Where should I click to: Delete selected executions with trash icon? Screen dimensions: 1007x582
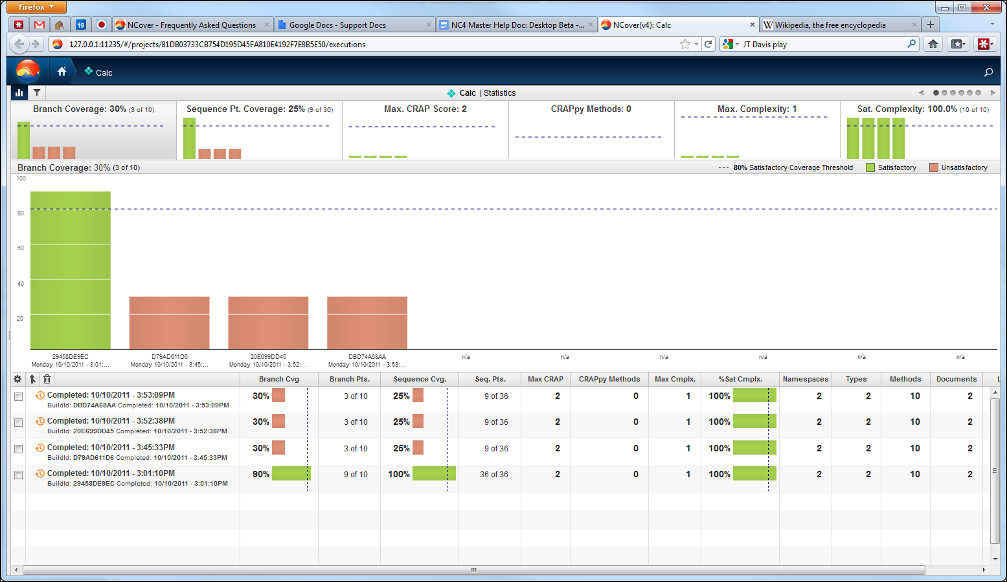(47, 379)
